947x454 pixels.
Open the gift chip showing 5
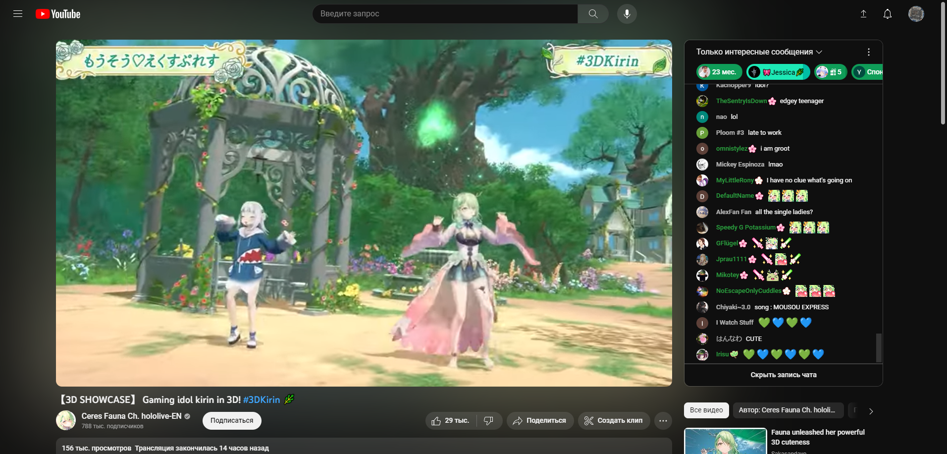[x=831, y=72]
